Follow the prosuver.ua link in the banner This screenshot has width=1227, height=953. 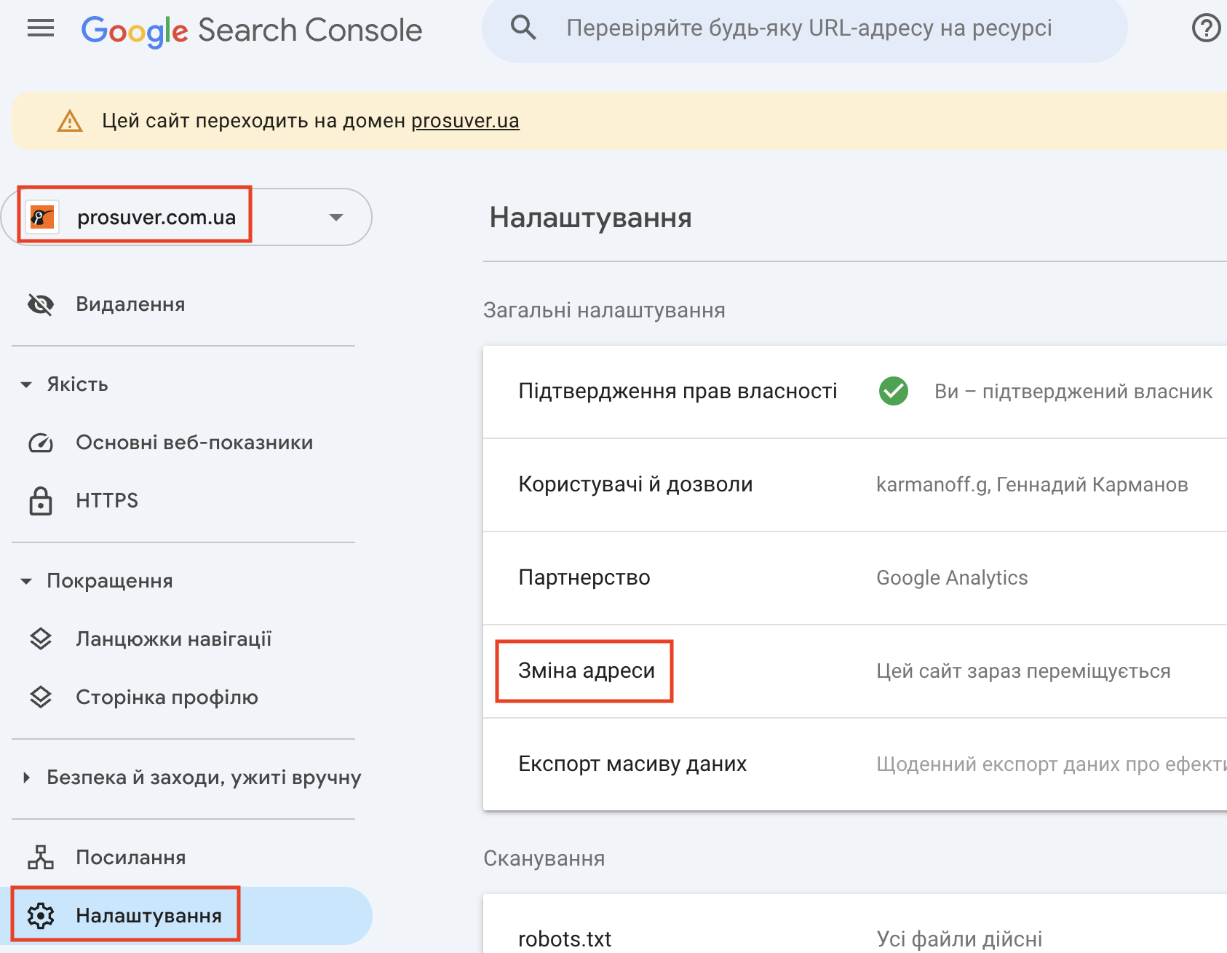click(465, 121)
